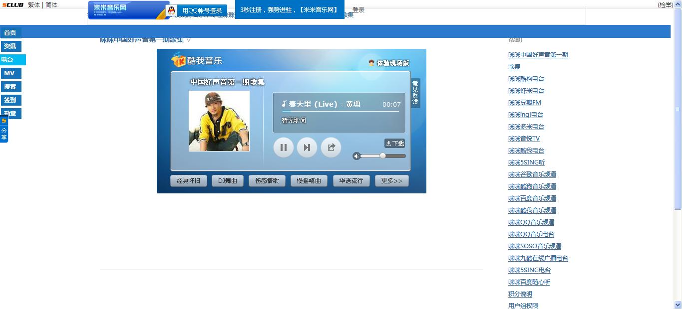Switch to 繁体 traditional Chinese
Screen dimensions: 682x309
(x=34, y=5)
